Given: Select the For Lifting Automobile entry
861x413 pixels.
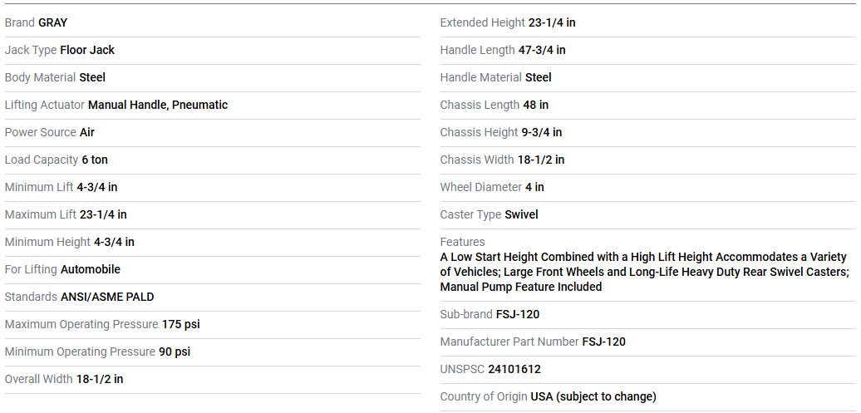Looking at the screenshot, I should [x=62, y=269].
